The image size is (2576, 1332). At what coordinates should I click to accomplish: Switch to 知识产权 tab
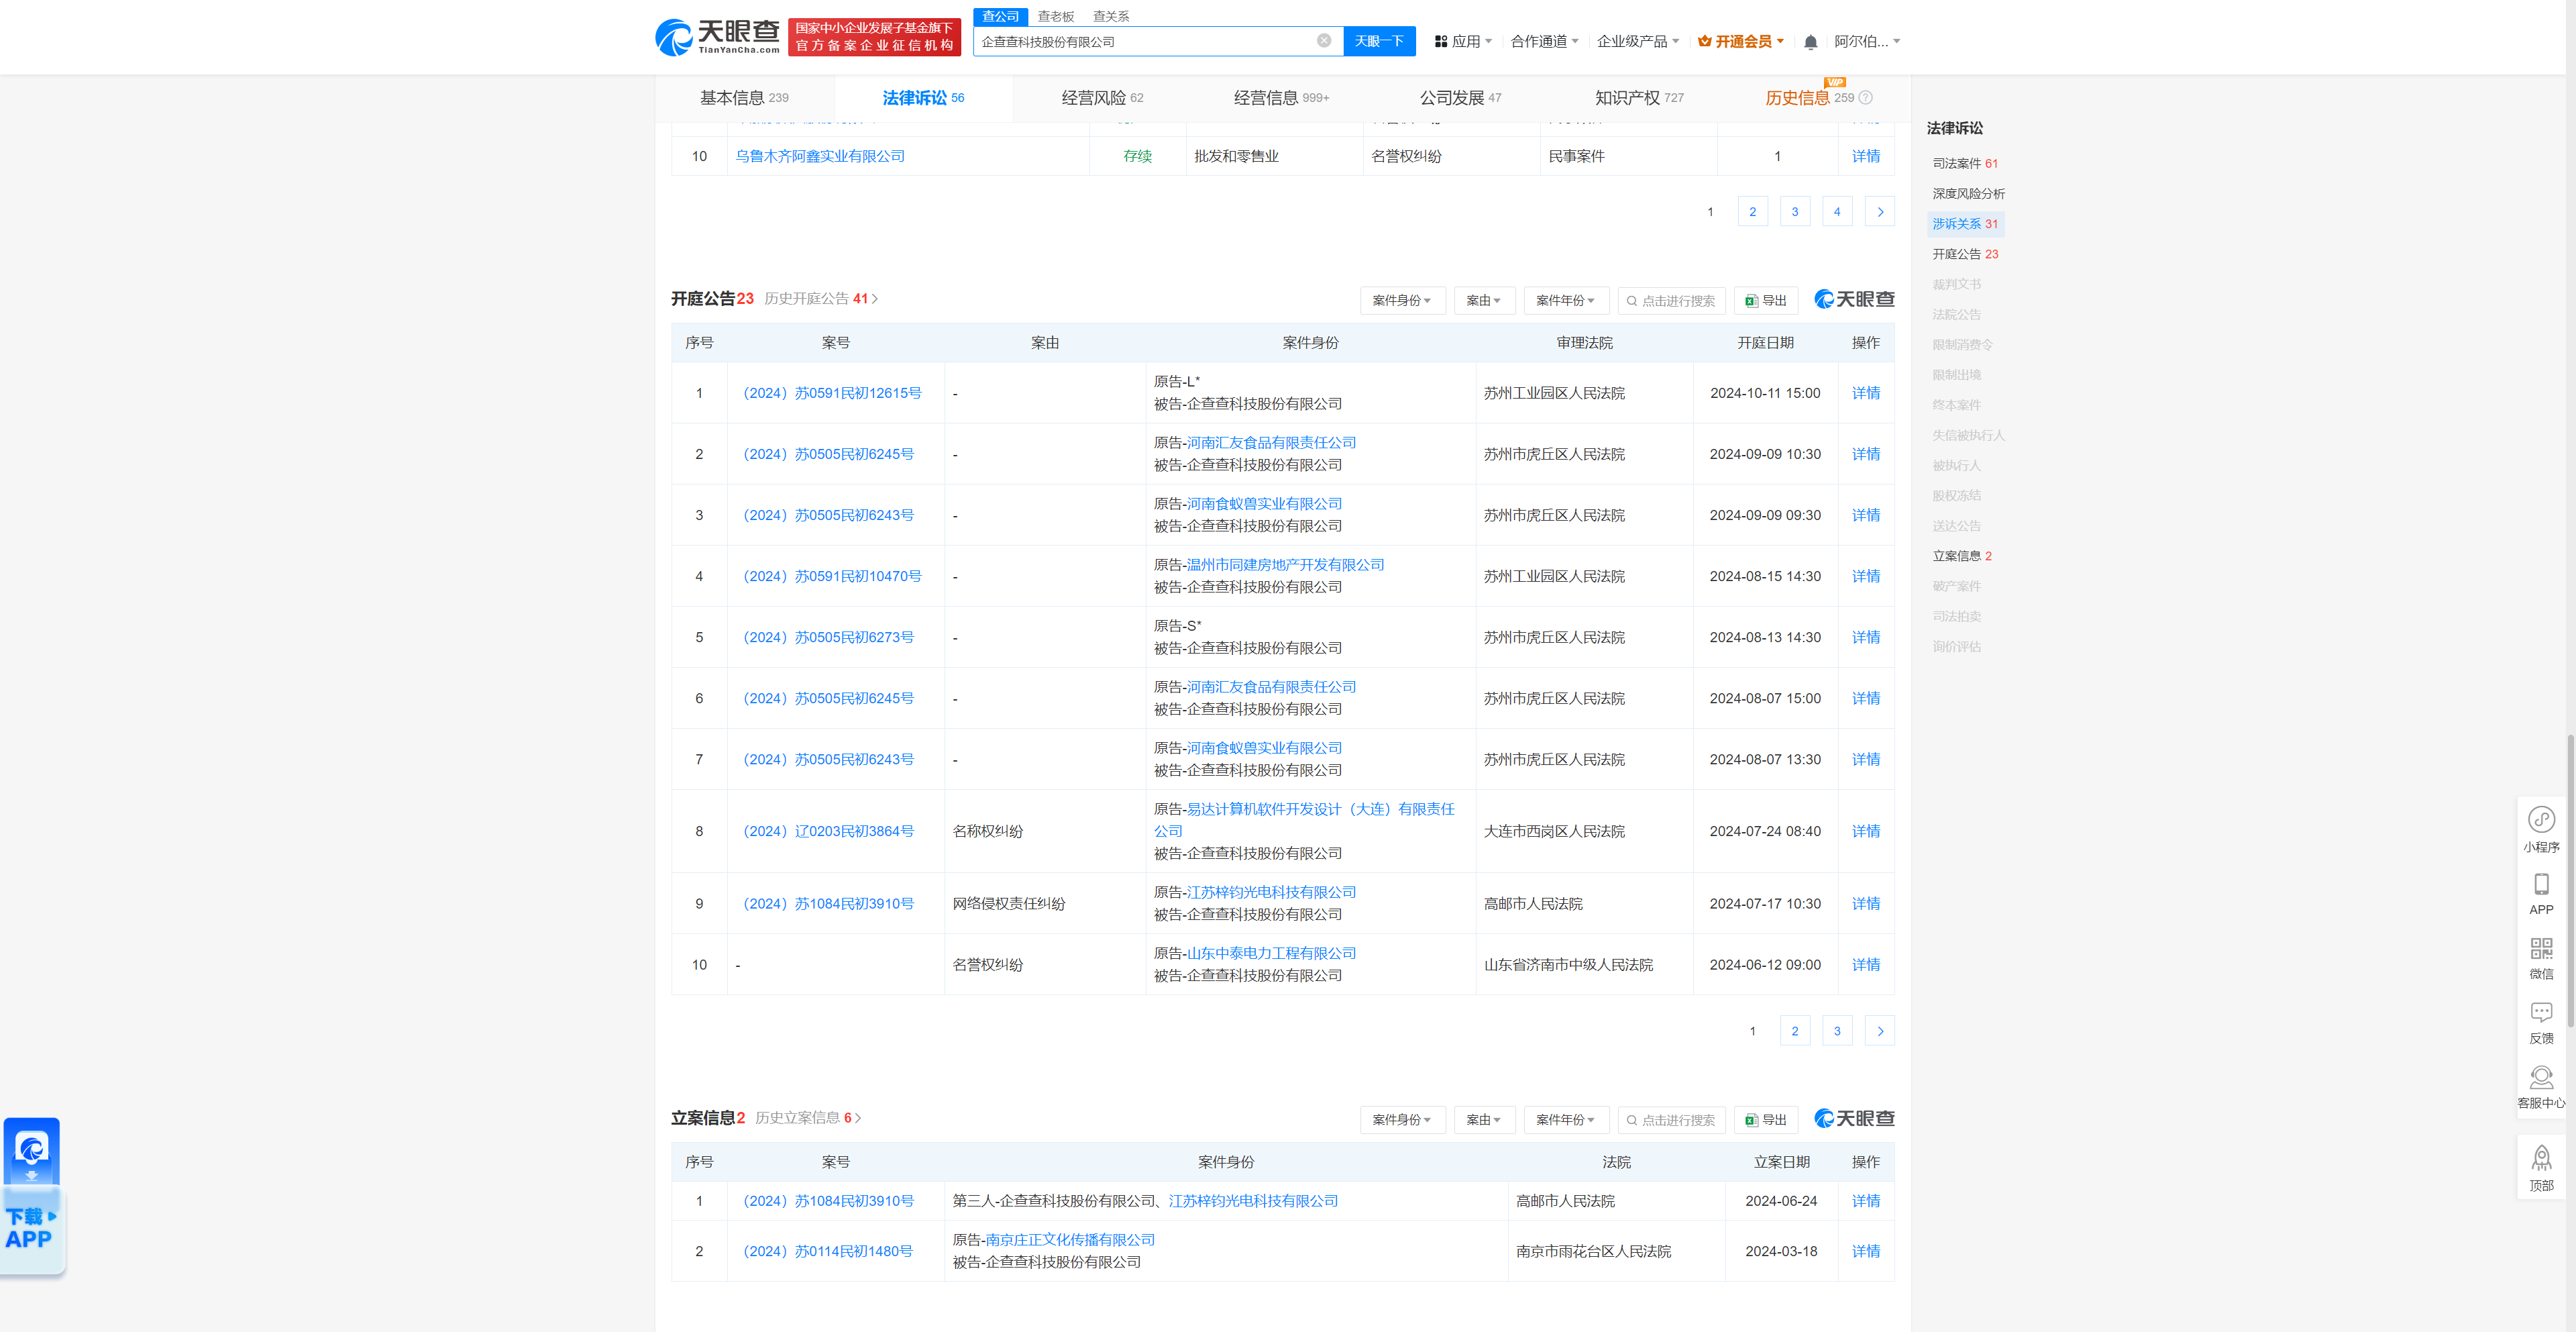[1639, 97]
